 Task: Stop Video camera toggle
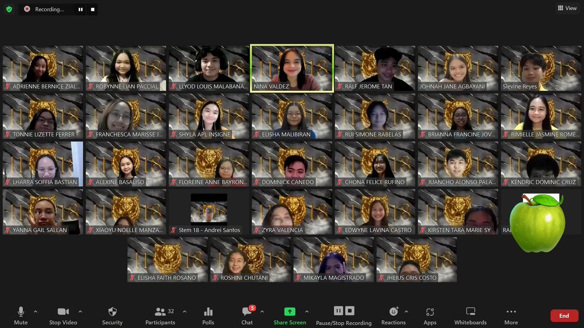pos(63,315)
